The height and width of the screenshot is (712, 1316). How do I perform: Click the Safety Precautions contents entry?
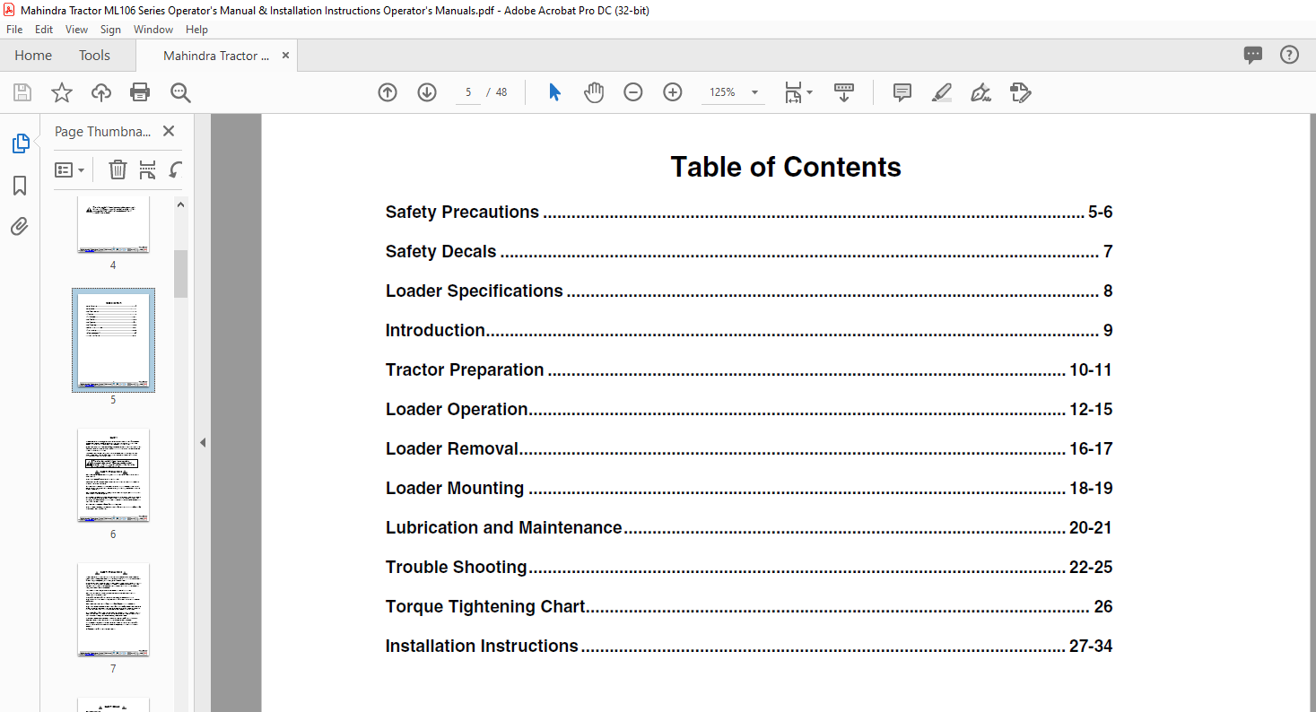coord(749,213)
